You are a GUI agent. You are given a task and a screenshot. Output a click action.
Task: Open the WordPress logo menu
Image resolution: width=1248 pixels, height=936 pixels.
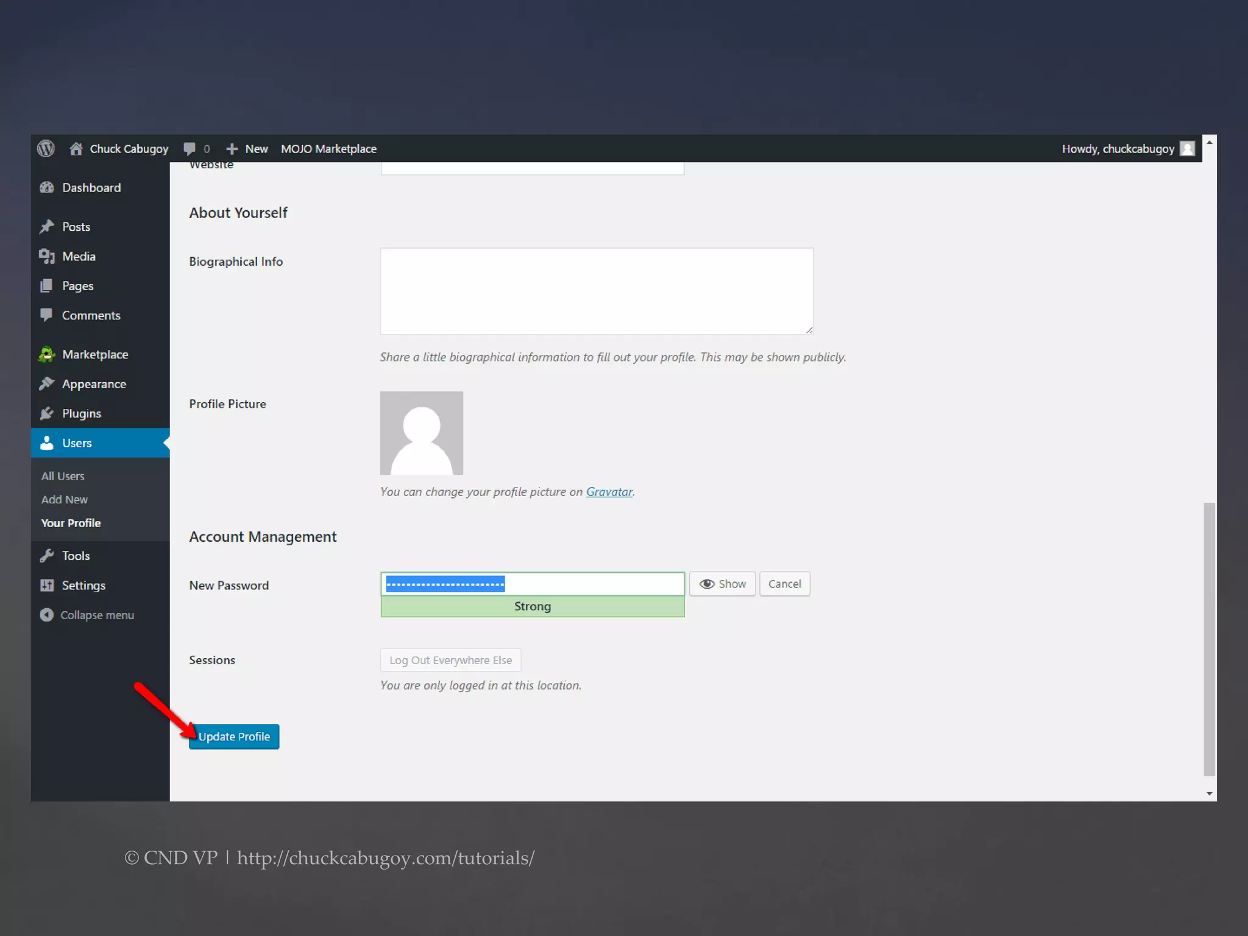click(46, 148)
